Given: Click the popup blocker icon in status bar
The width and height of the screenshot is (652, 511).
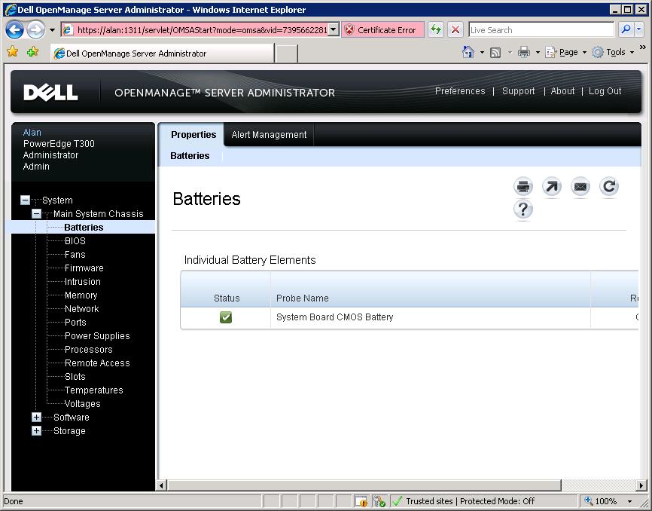Looking at the screenshot, I should pos(361,501).
